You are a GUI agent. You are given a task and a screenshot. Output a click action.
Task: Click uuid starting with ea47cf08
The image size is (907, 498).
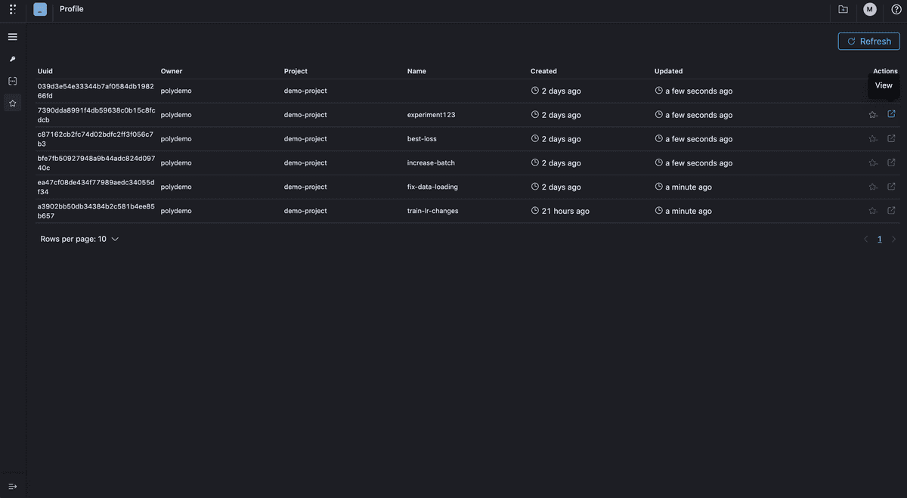click(96, 187)
